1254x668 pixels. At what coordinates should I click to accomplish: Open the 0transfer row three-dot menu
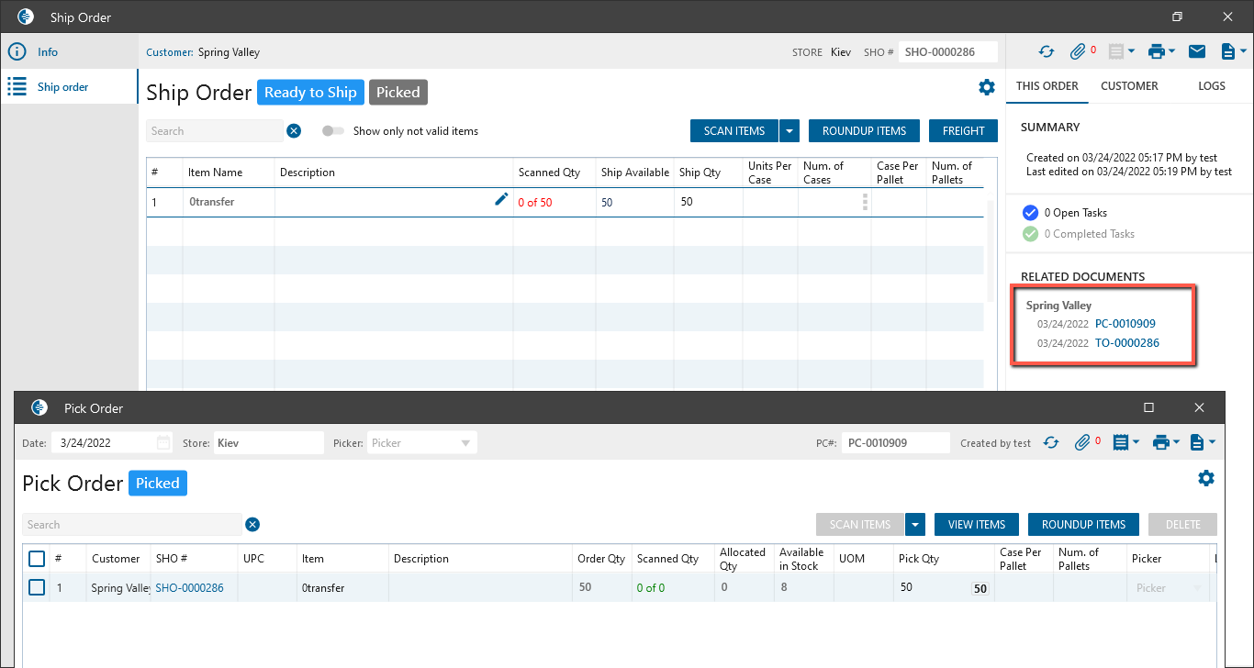(x=865, y=202)
